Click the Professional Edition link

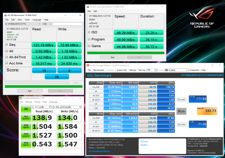[x=99, y=151]
